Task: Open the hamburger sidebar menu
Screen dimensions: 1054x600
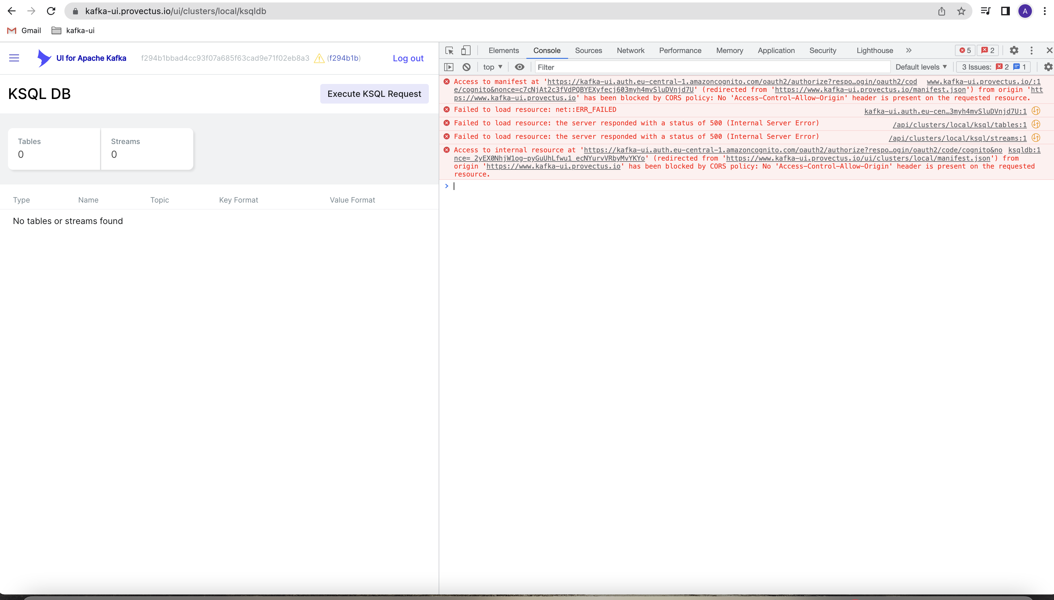Action: [x=14, y=58]
